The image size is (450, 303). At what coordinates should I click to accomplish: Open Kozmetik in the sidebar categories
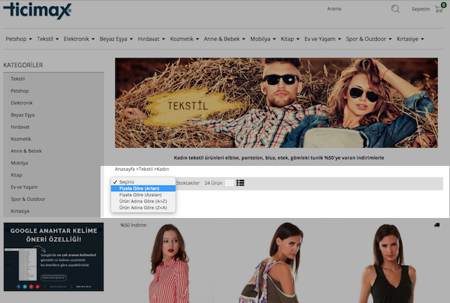21,138
